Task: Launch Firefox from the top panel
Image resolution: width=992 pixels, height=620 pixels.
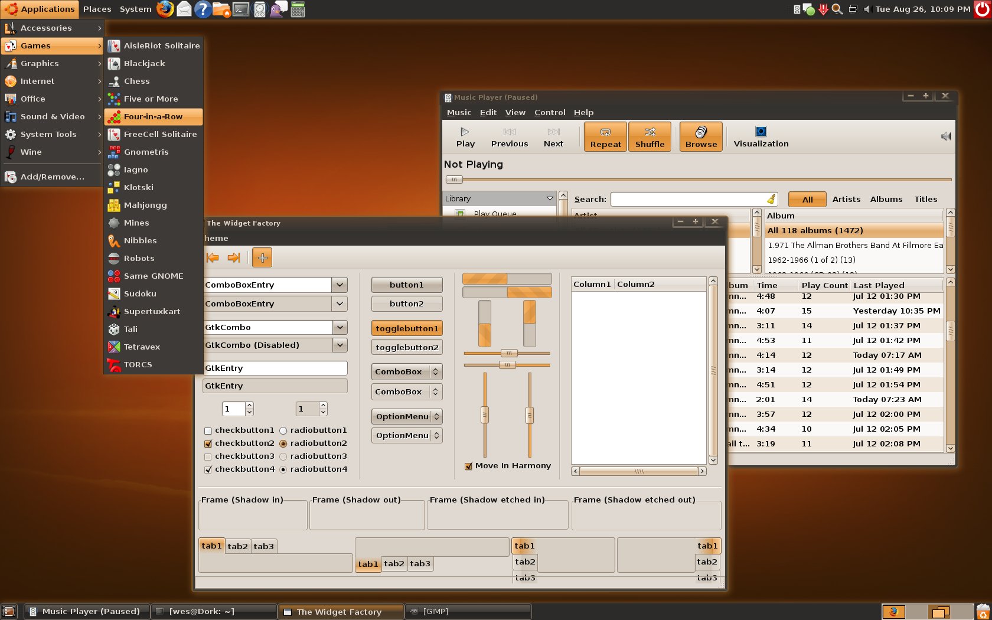Action: point(165,9)
